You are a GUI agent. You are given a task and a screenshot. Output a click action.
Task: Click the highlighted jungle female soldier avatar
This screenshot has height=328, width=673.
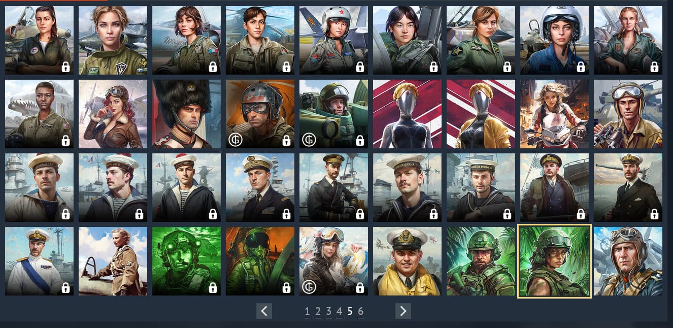(554, 261)
